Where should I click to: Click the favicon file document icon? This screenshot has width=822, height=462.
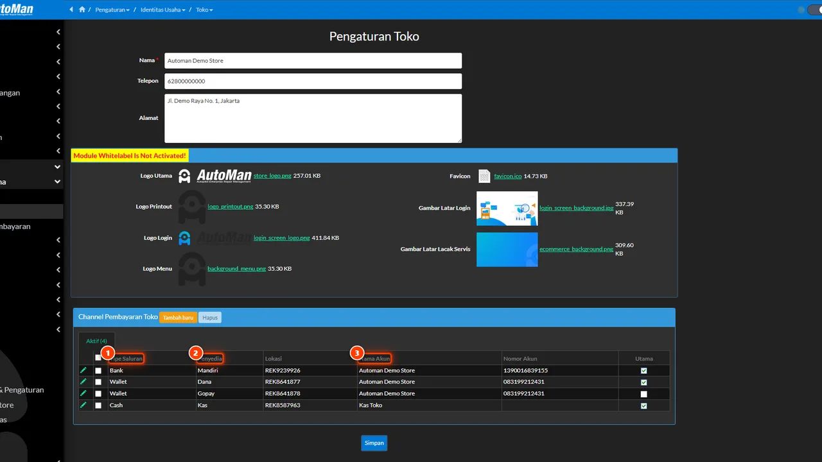[x=484, y=176]
